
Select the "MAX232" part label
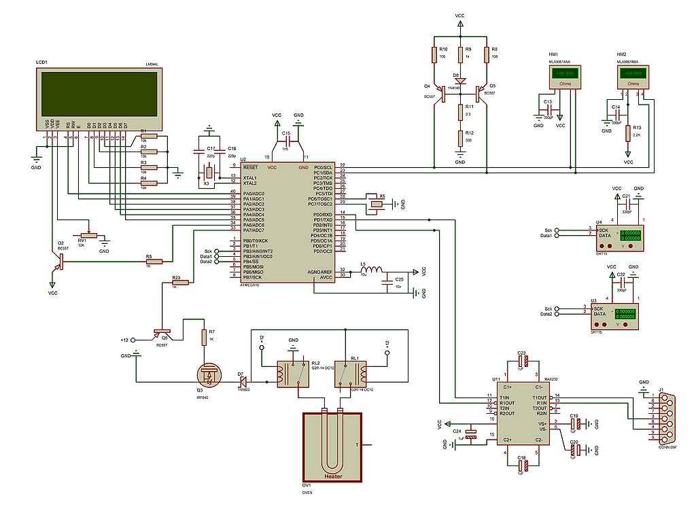551,379
